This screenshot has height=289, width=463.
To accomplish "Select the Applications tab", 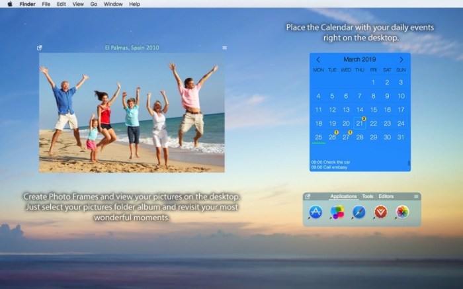I will point(343,196).
